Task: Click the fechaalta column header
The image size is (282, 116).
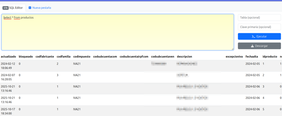Action: click(252, 56)
